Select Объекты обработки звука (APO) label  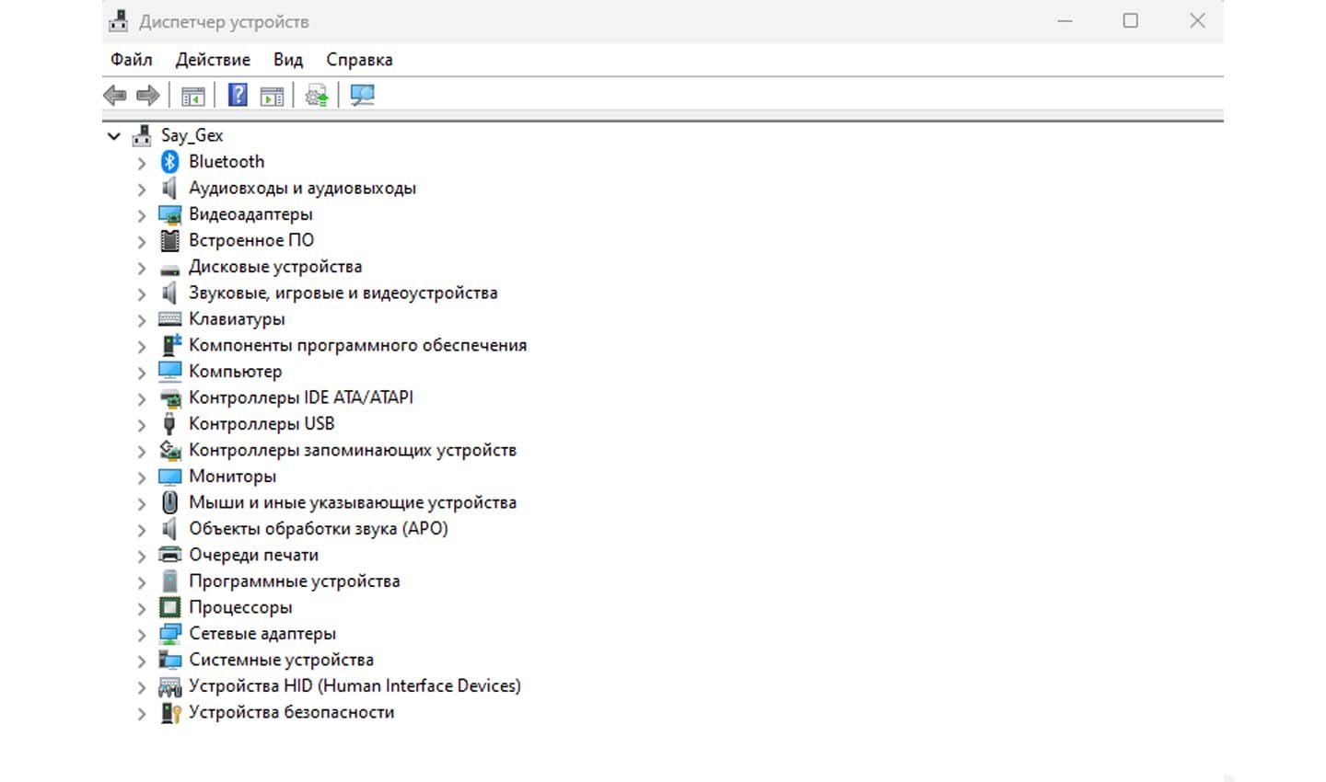(319, 529)
